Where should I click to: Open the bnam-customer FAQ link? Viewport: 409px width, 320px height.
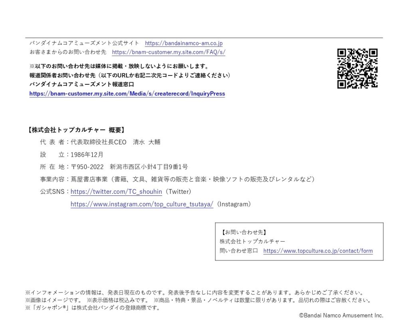(x=169, y=52)
